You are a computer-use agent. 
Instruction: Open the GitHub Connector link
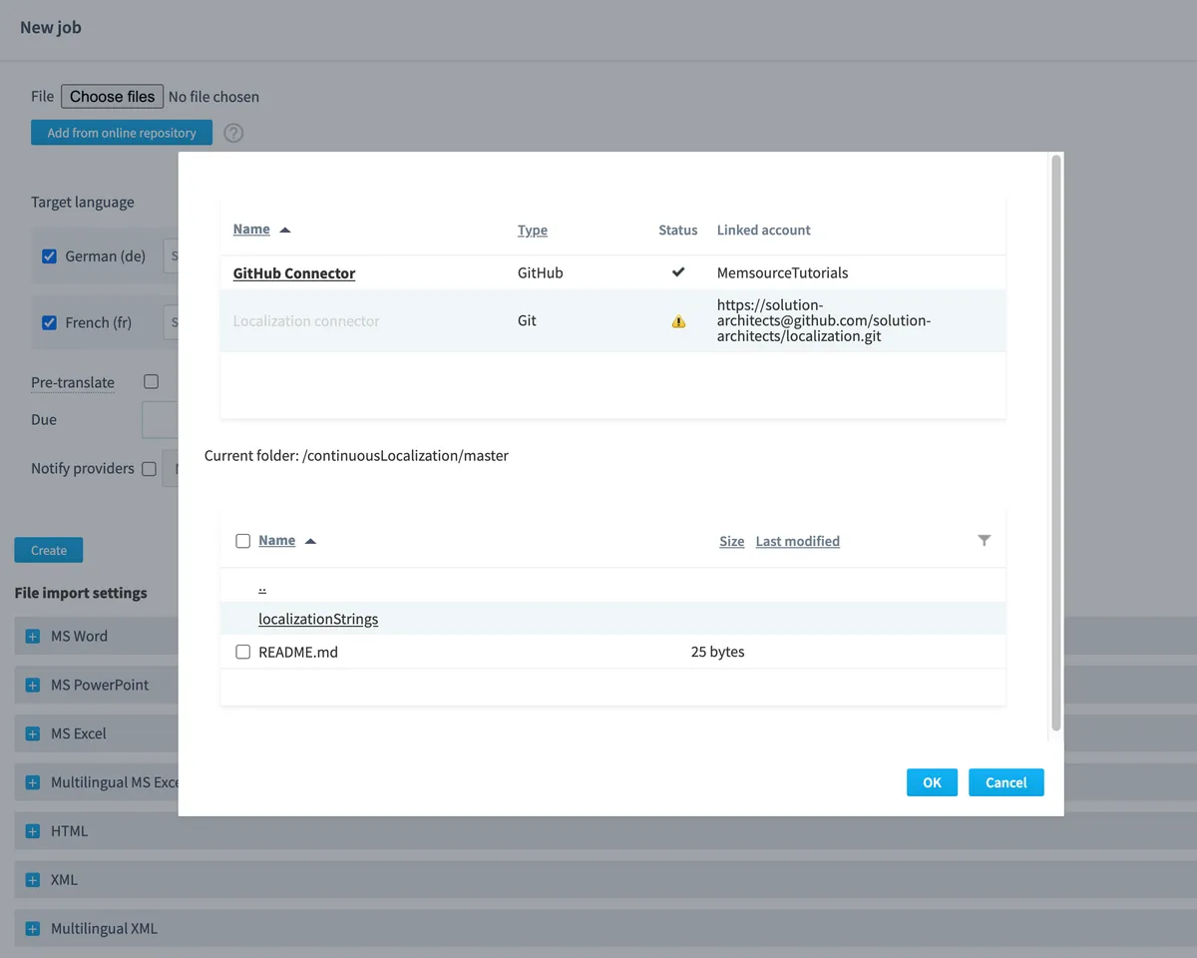click(x=294, y=272)
